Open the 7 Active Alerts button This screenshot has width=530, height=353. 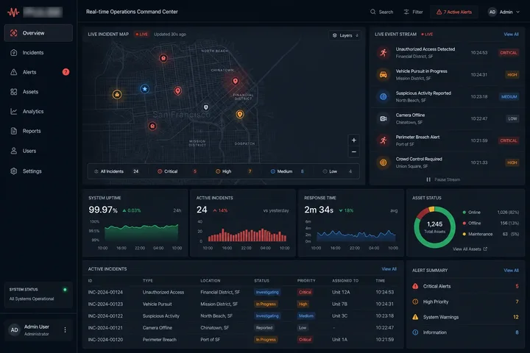(x=454, y=12)
